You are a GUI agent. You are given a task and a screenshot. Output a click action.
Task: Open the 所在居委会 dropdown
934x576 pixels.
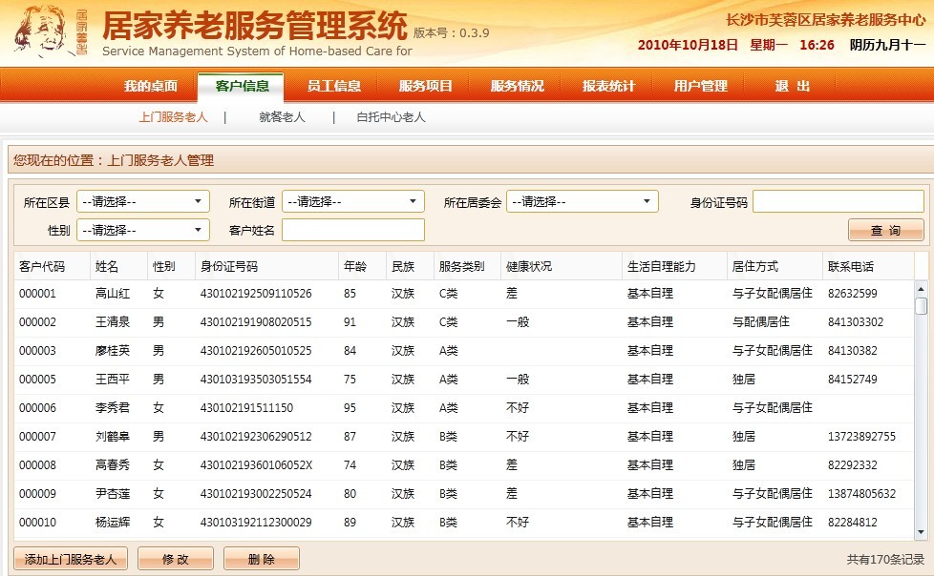pyautogui.click(x=582, y=201)
